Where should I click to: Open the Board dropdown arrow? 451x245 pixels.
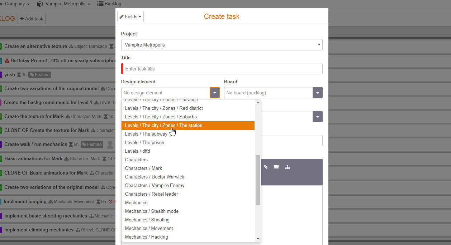(317, 93)
